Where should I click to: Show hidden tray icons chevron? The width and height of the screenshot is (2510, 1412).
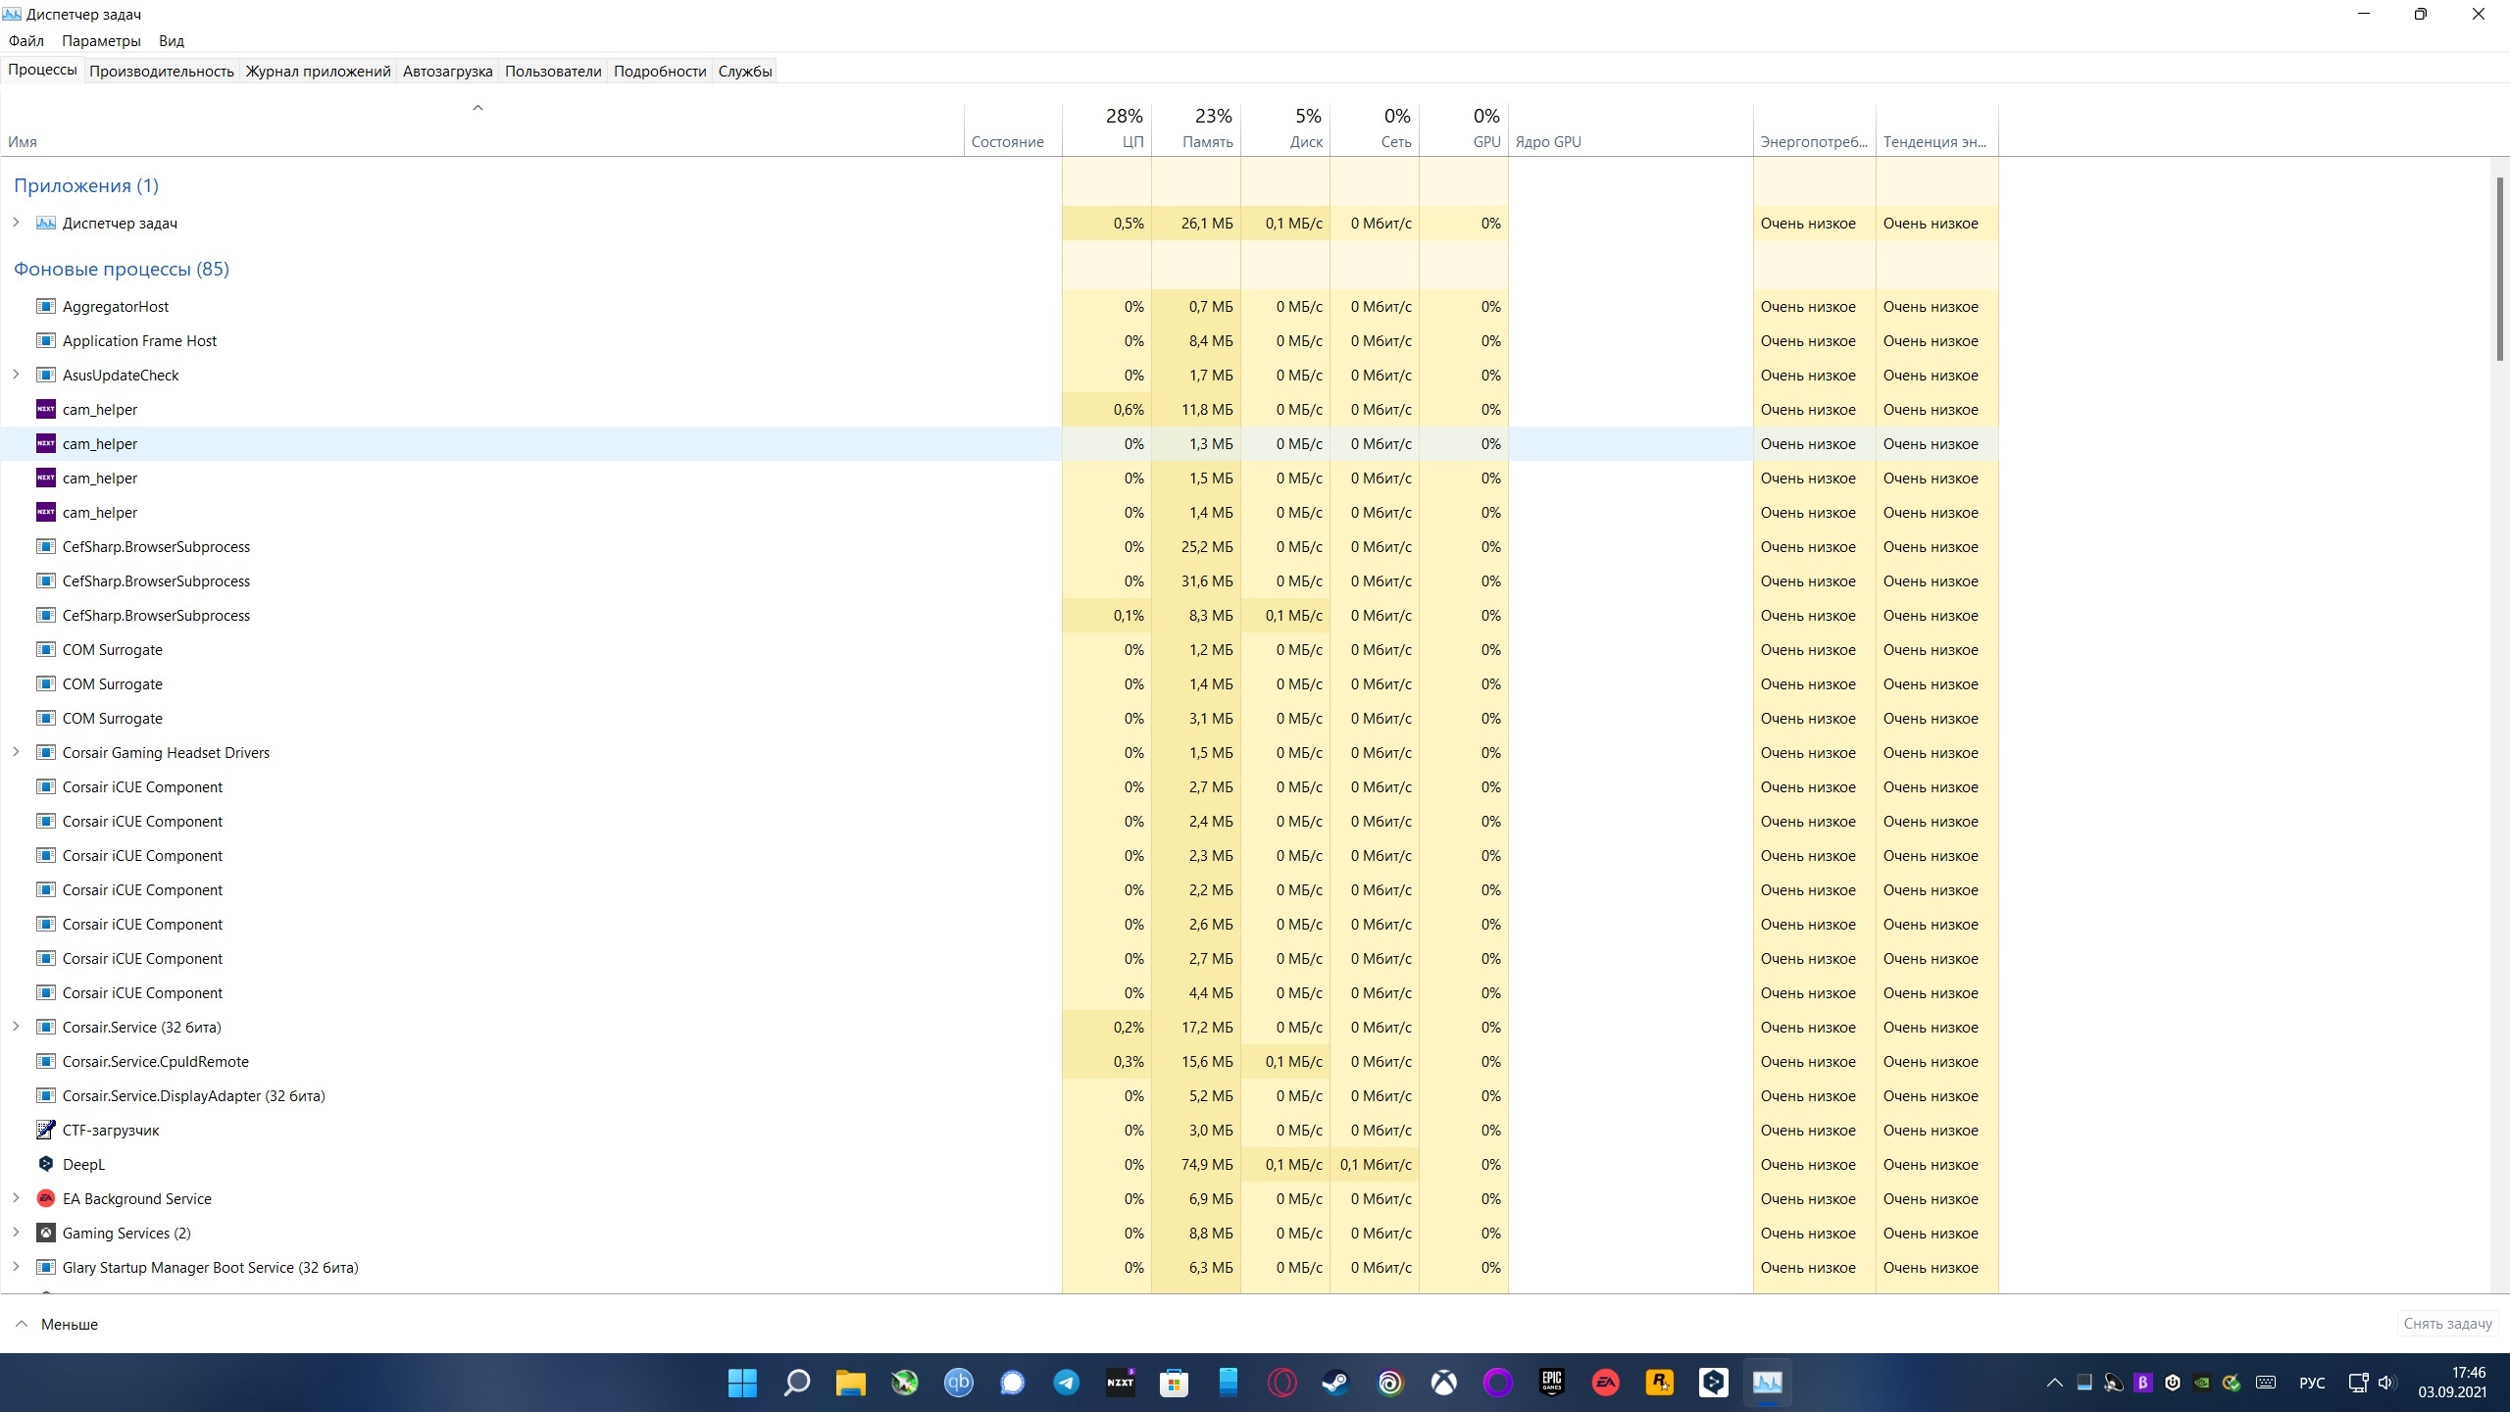[x=2054, y=1383]
